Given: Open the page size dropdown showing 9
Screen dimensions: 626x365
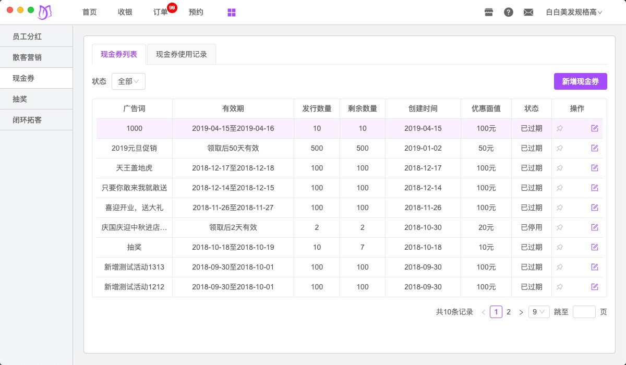Looking at the screenshot, I should pyautogui.click(x=539, y=312).
